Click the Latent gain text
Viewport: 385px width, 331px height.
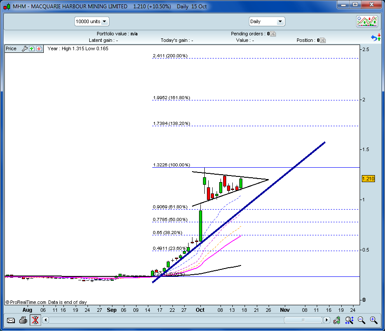click(x=103, y=41)
